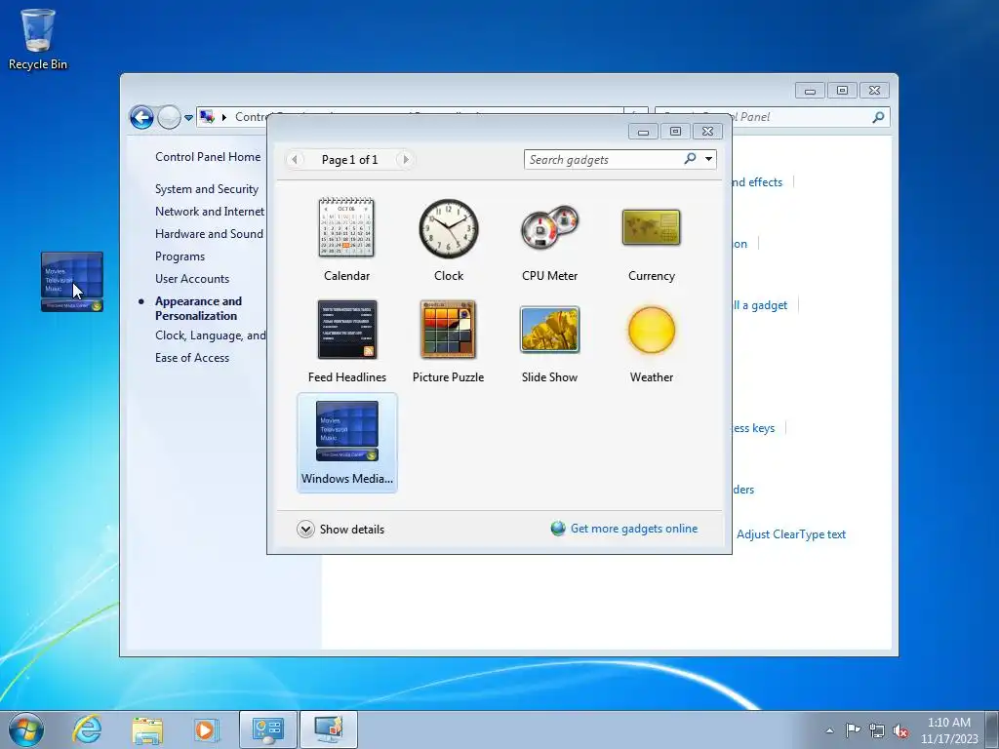The width and height of the screenshot is (999, 749).
Task: Click the globe icon beside Get more gadgets
Action: 558,529
